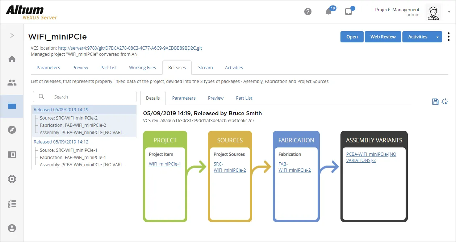Open PCBA-WiFi_miniPCIe-[NO VARIATIONS]-2 link
Screen dimensions: 456x242
tap(371, 157)
